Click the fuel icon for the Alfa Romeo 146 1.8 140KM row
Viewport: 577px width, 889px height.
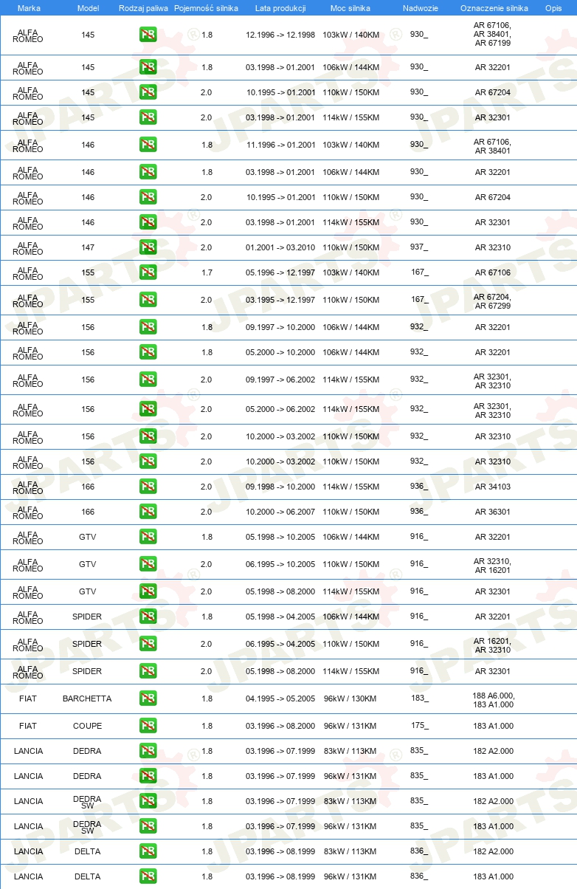tap(148, 145)
